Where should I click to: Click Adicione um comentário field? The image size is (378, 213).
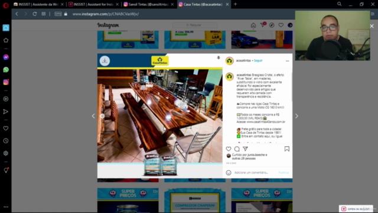[x=251, y=172]
